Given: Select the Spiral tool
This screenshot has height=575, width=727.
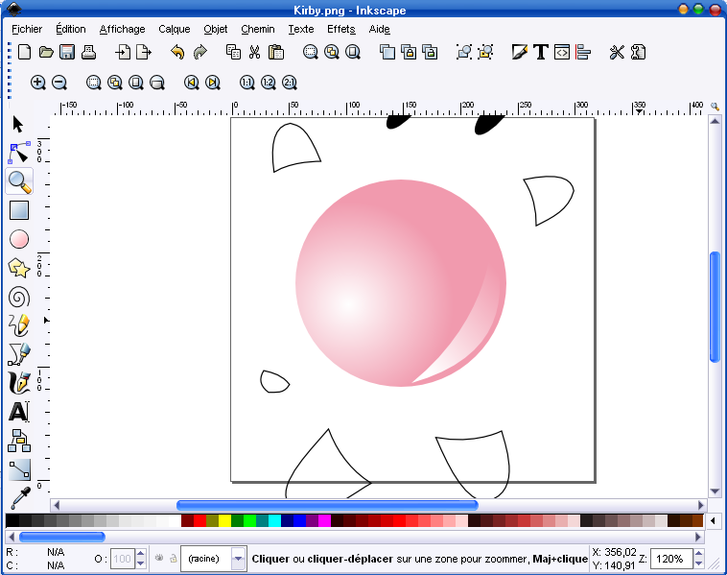Looking at the screenshot, I should 19,298.
